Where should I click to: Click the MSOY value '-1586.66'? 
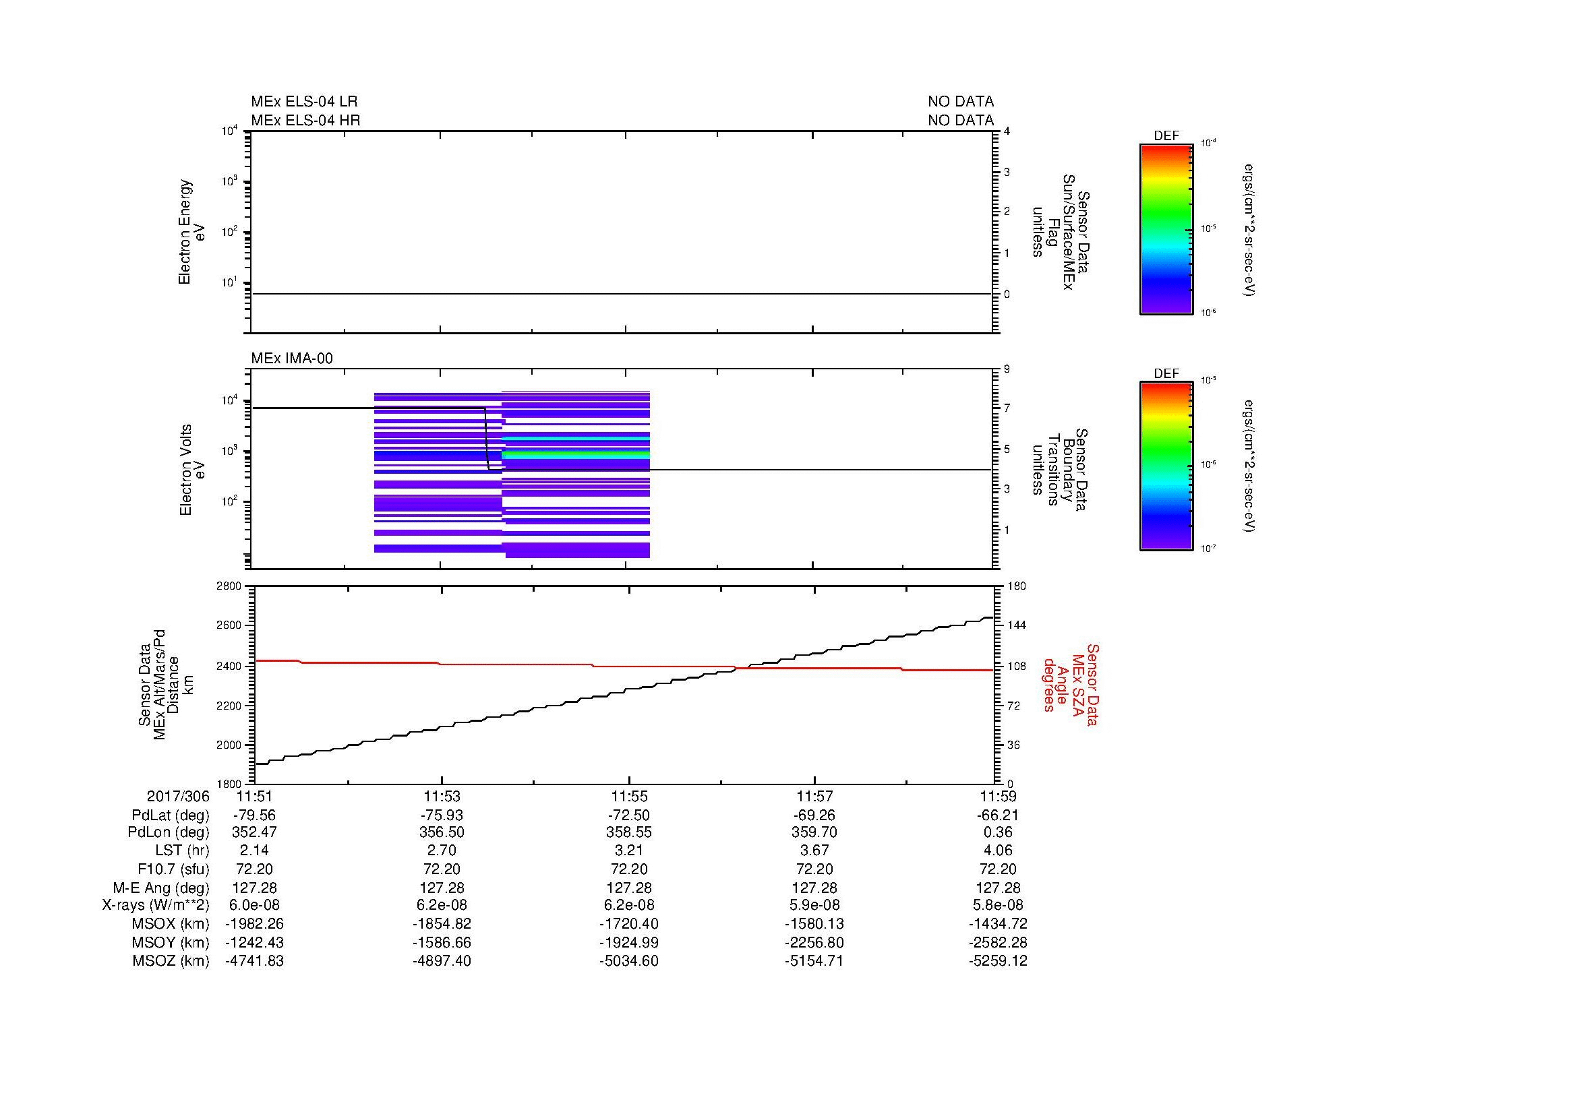pos(442,942)
